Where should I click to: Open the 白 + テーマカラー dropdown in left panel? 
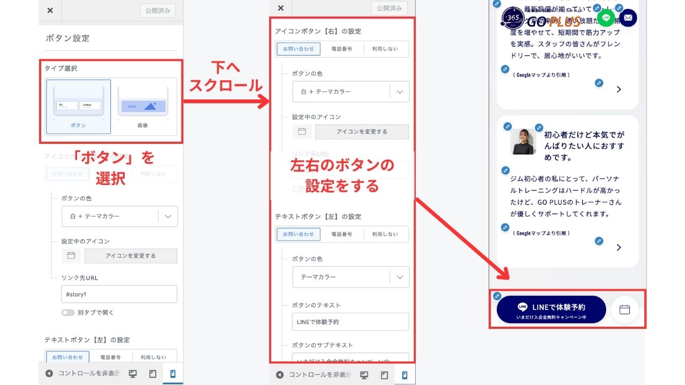point(119,217)
